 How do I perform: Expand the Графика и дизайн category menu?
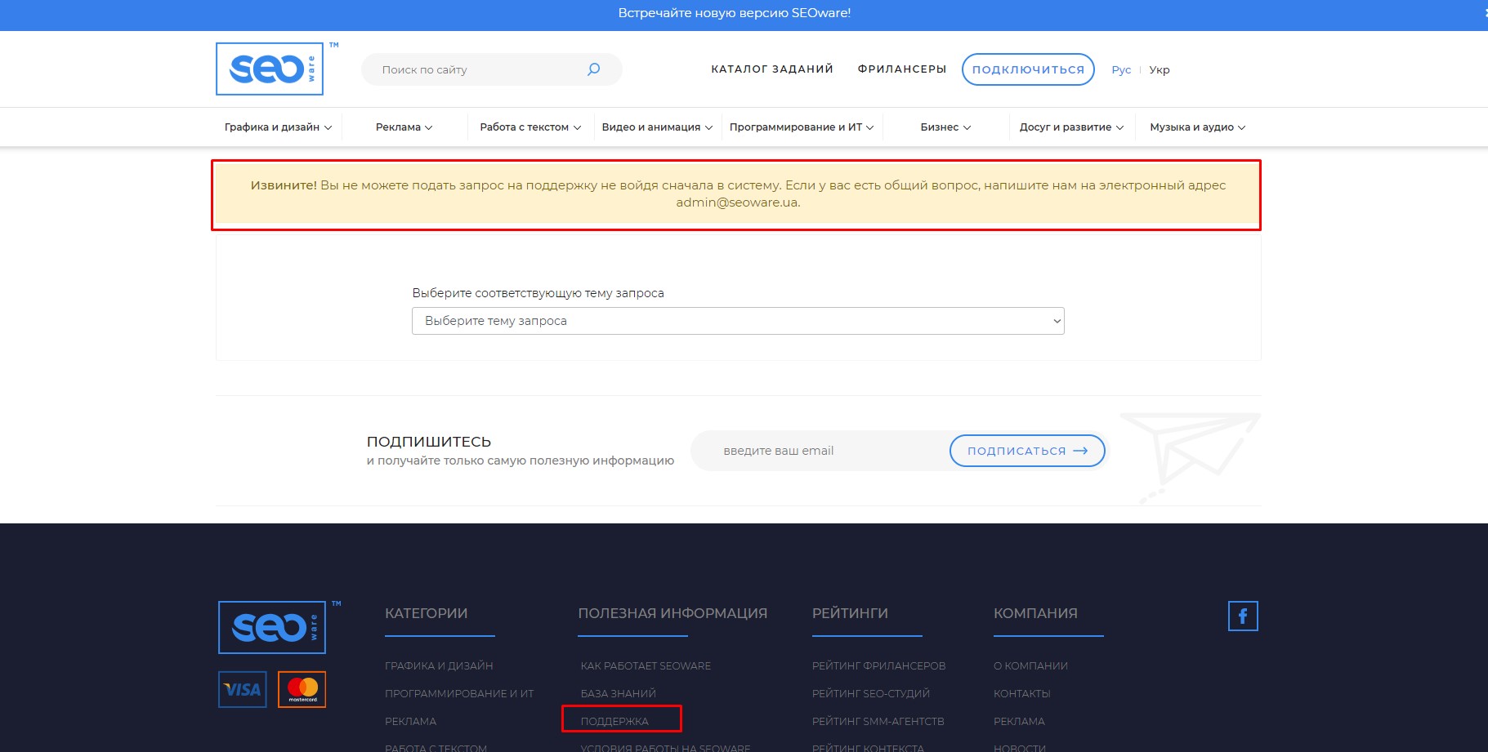278,127
